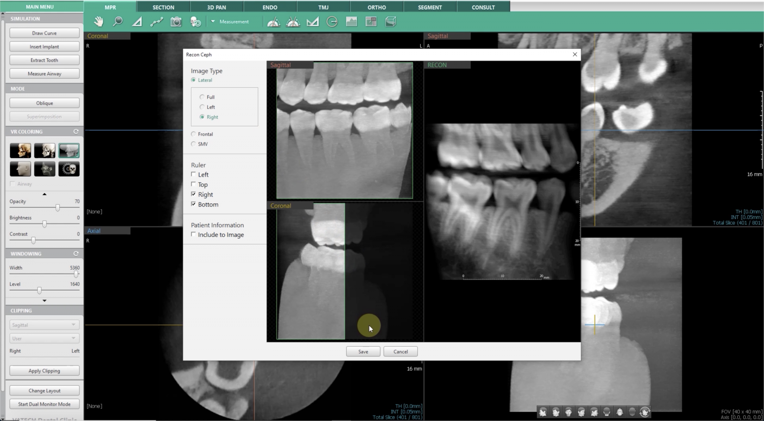The image size is (764, 421).
Task: Open the 3D PAN tab
Action: click(217, 7)
